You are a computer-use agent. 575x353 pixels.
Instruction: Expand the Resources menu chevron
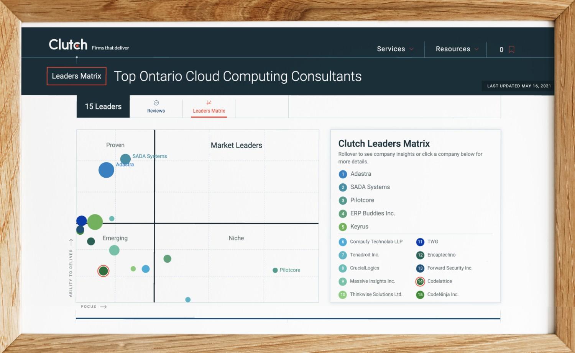click(x=476, y=49)
